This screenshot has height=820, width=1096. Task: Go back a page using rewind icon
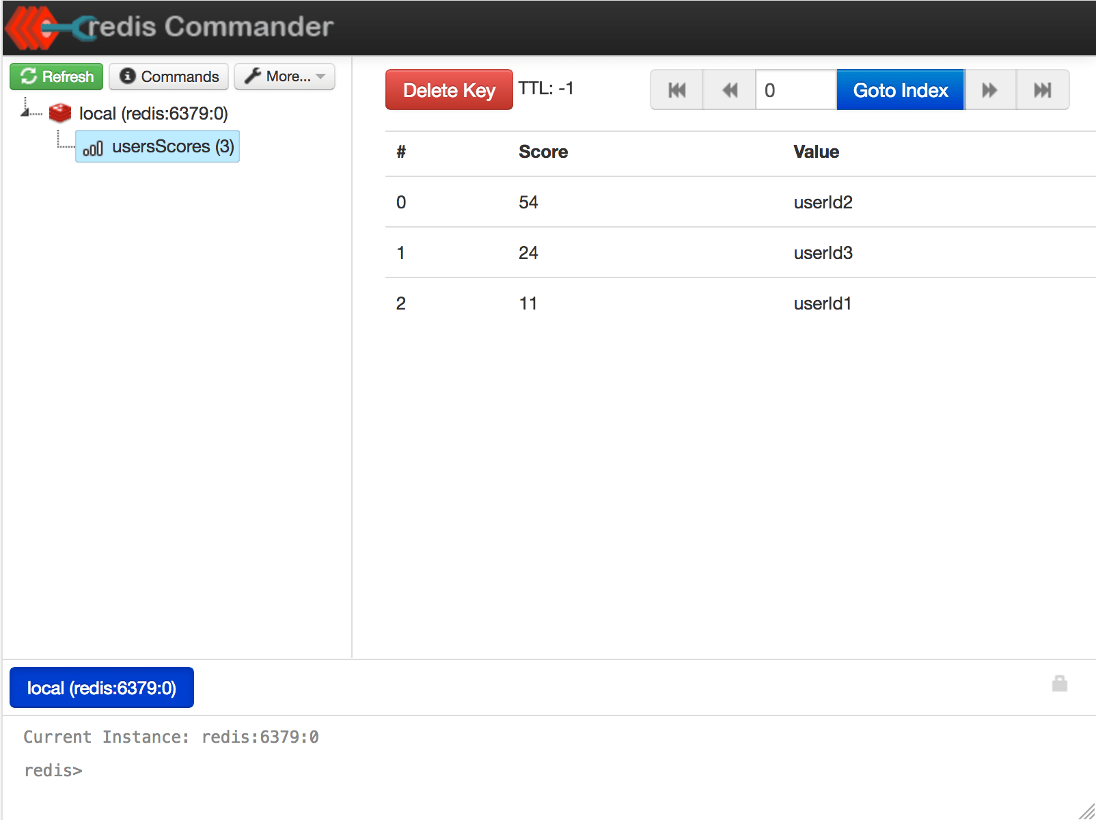pos(728,90)
